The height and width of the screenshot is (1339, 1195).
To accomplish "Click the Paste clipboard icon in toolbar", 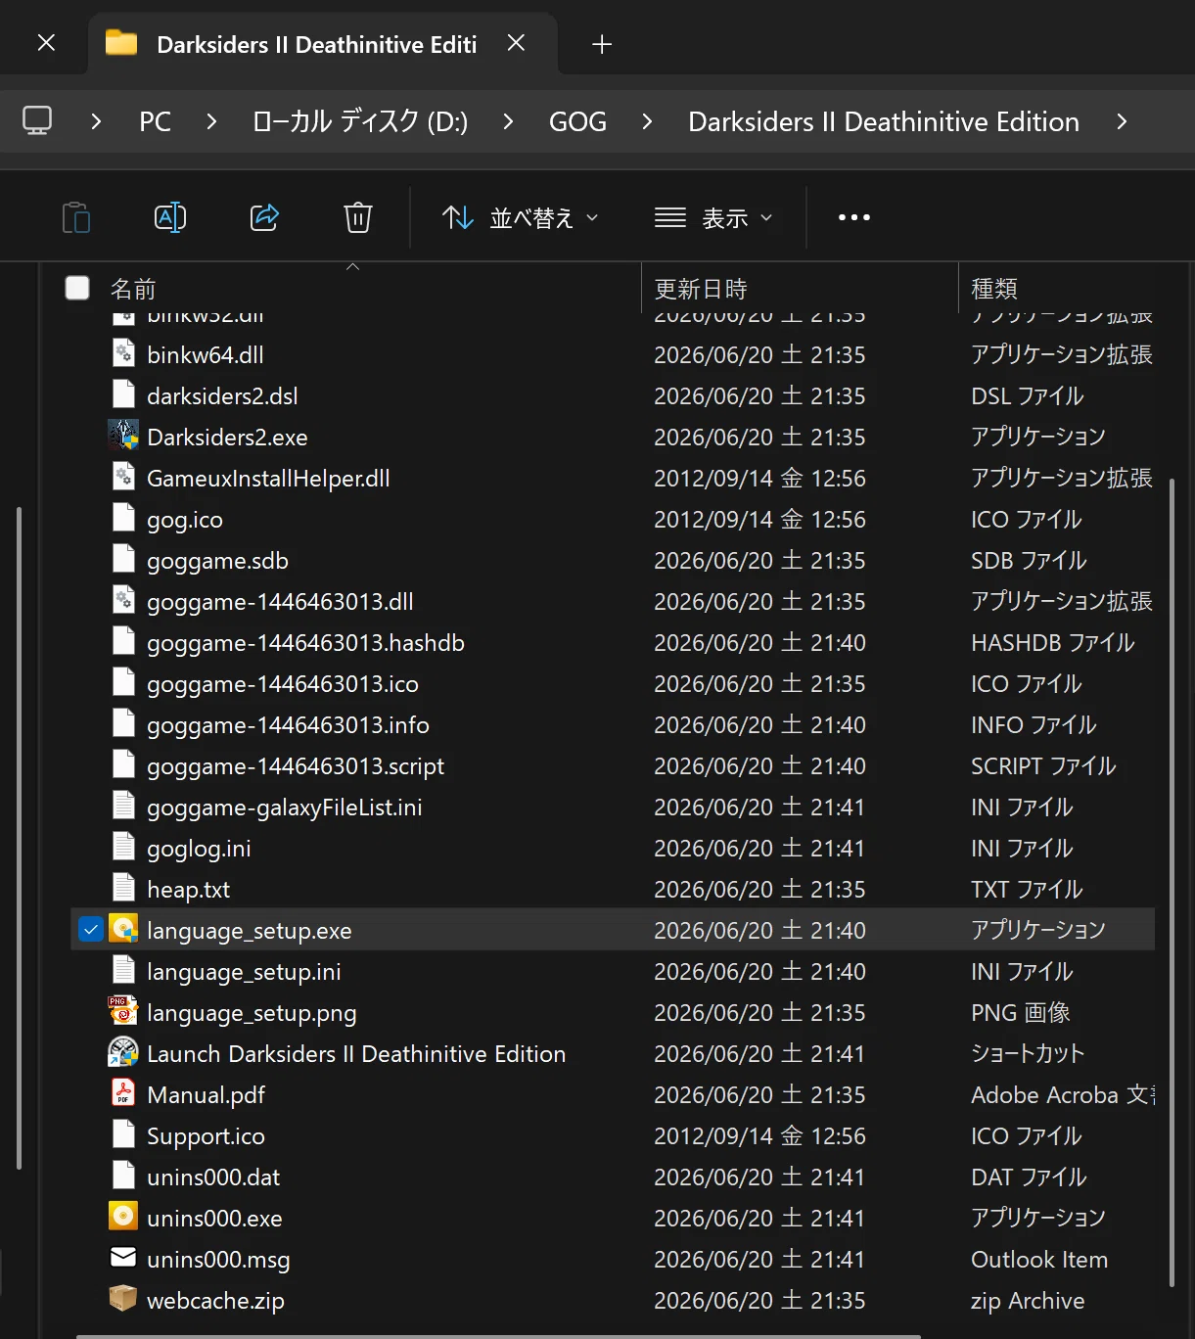I will (76, 217).
